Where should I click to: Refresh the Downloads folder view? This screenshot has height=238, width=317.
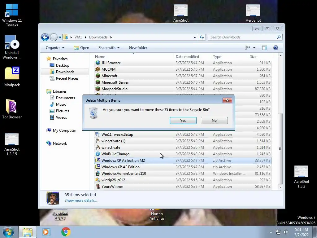pos(202,37)
